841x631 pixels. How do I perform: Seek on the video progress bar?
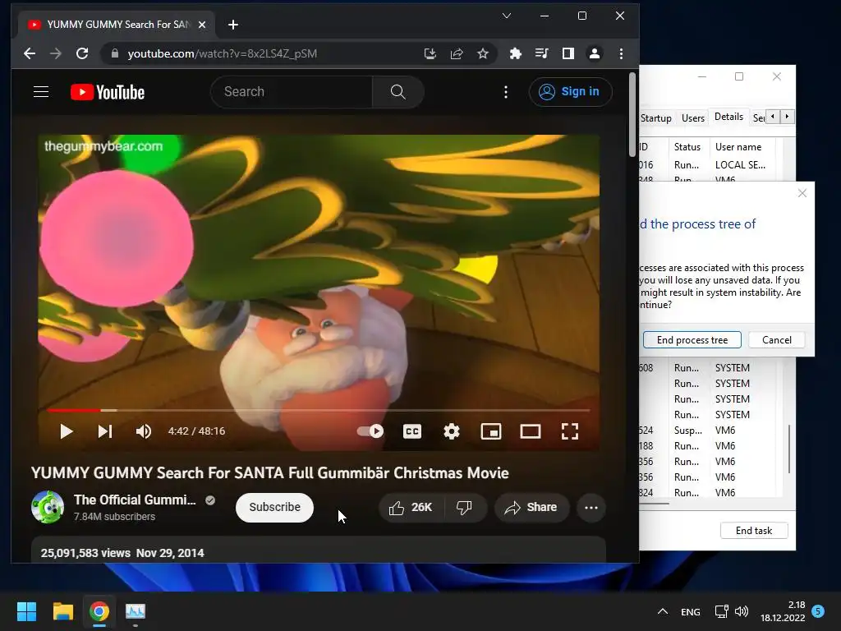(x=319, y=411)
